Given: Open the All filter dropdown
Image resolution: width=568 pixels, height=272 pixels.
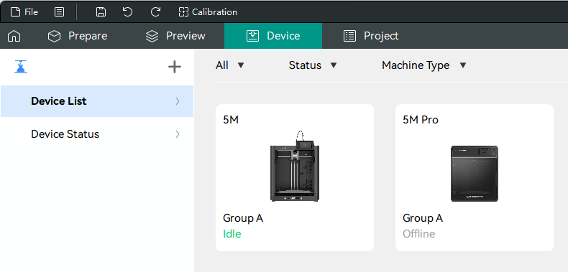Looking at the screenshot, I should (x=230, y=65).
